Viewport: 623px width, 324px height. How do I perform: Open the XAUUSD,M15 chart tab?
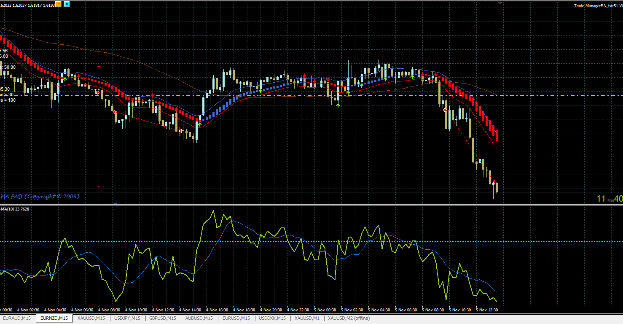click(91, 318)
